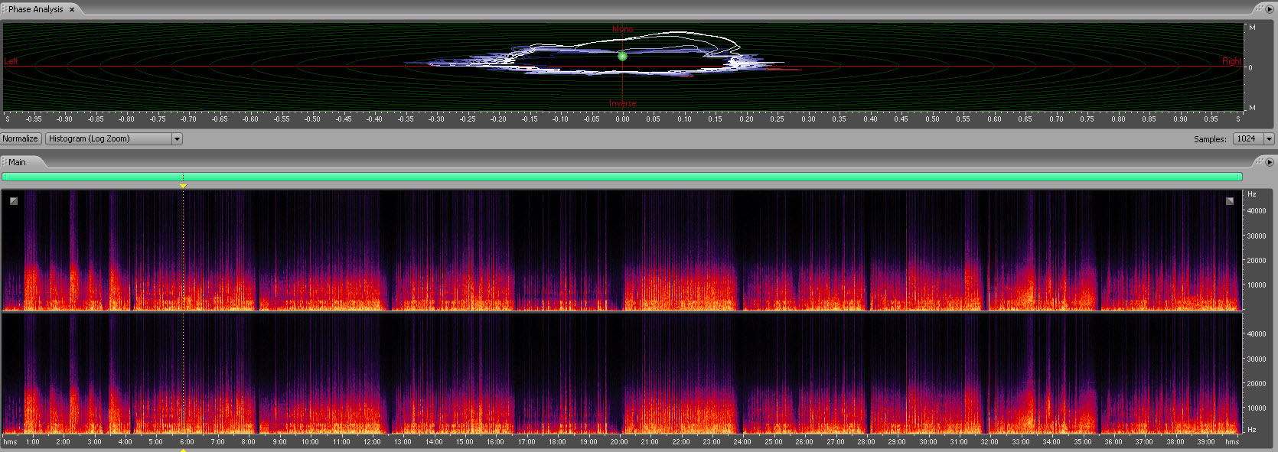Click the Main panel grip handle
This screenshot has width=1278, height=452.
tap(4, 162)
